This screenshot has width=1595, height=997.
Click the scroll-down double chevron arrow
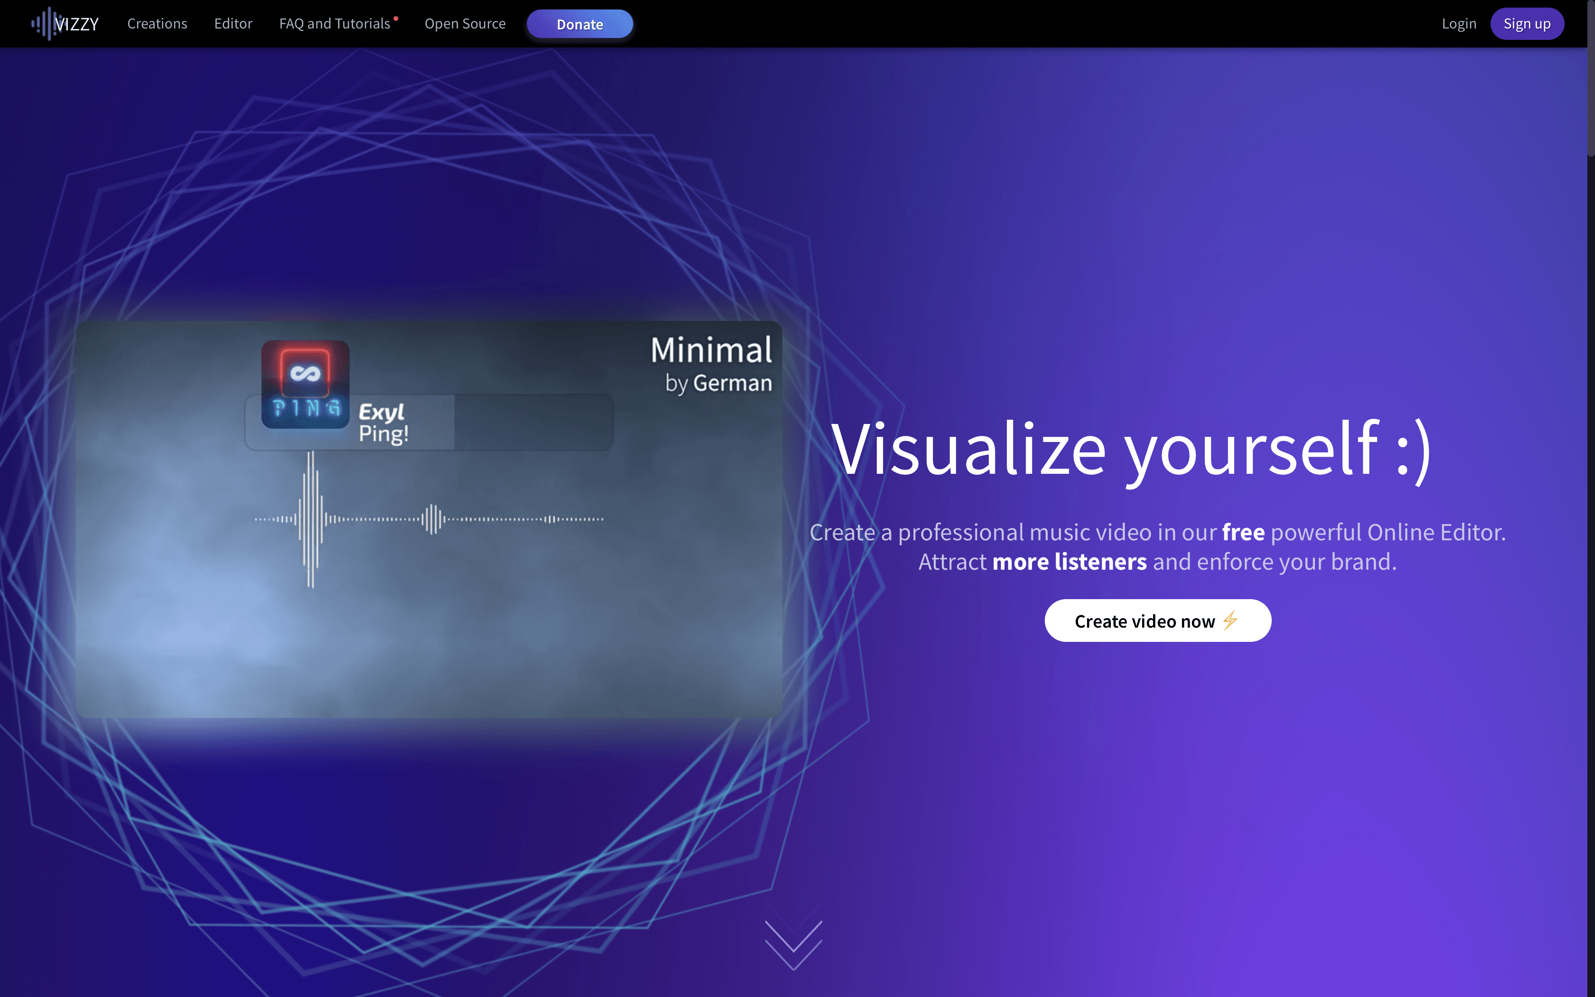point(793,945)
